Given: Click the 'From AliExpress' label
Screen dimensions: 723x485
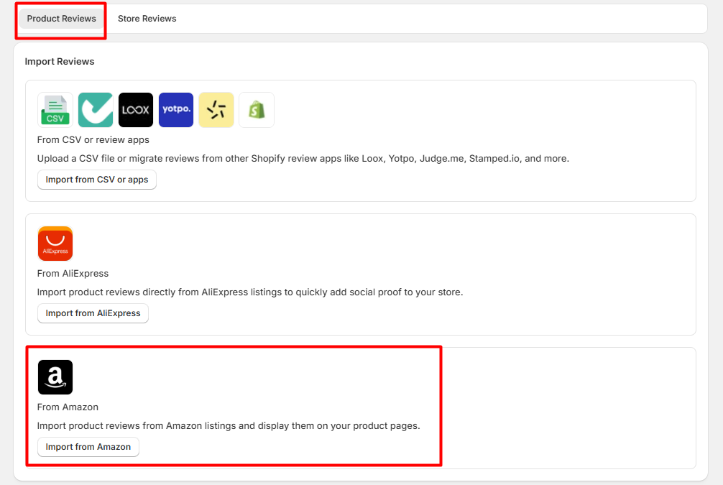Looking at the screenshot, I should pyautogui.click(x=73, y=273).
